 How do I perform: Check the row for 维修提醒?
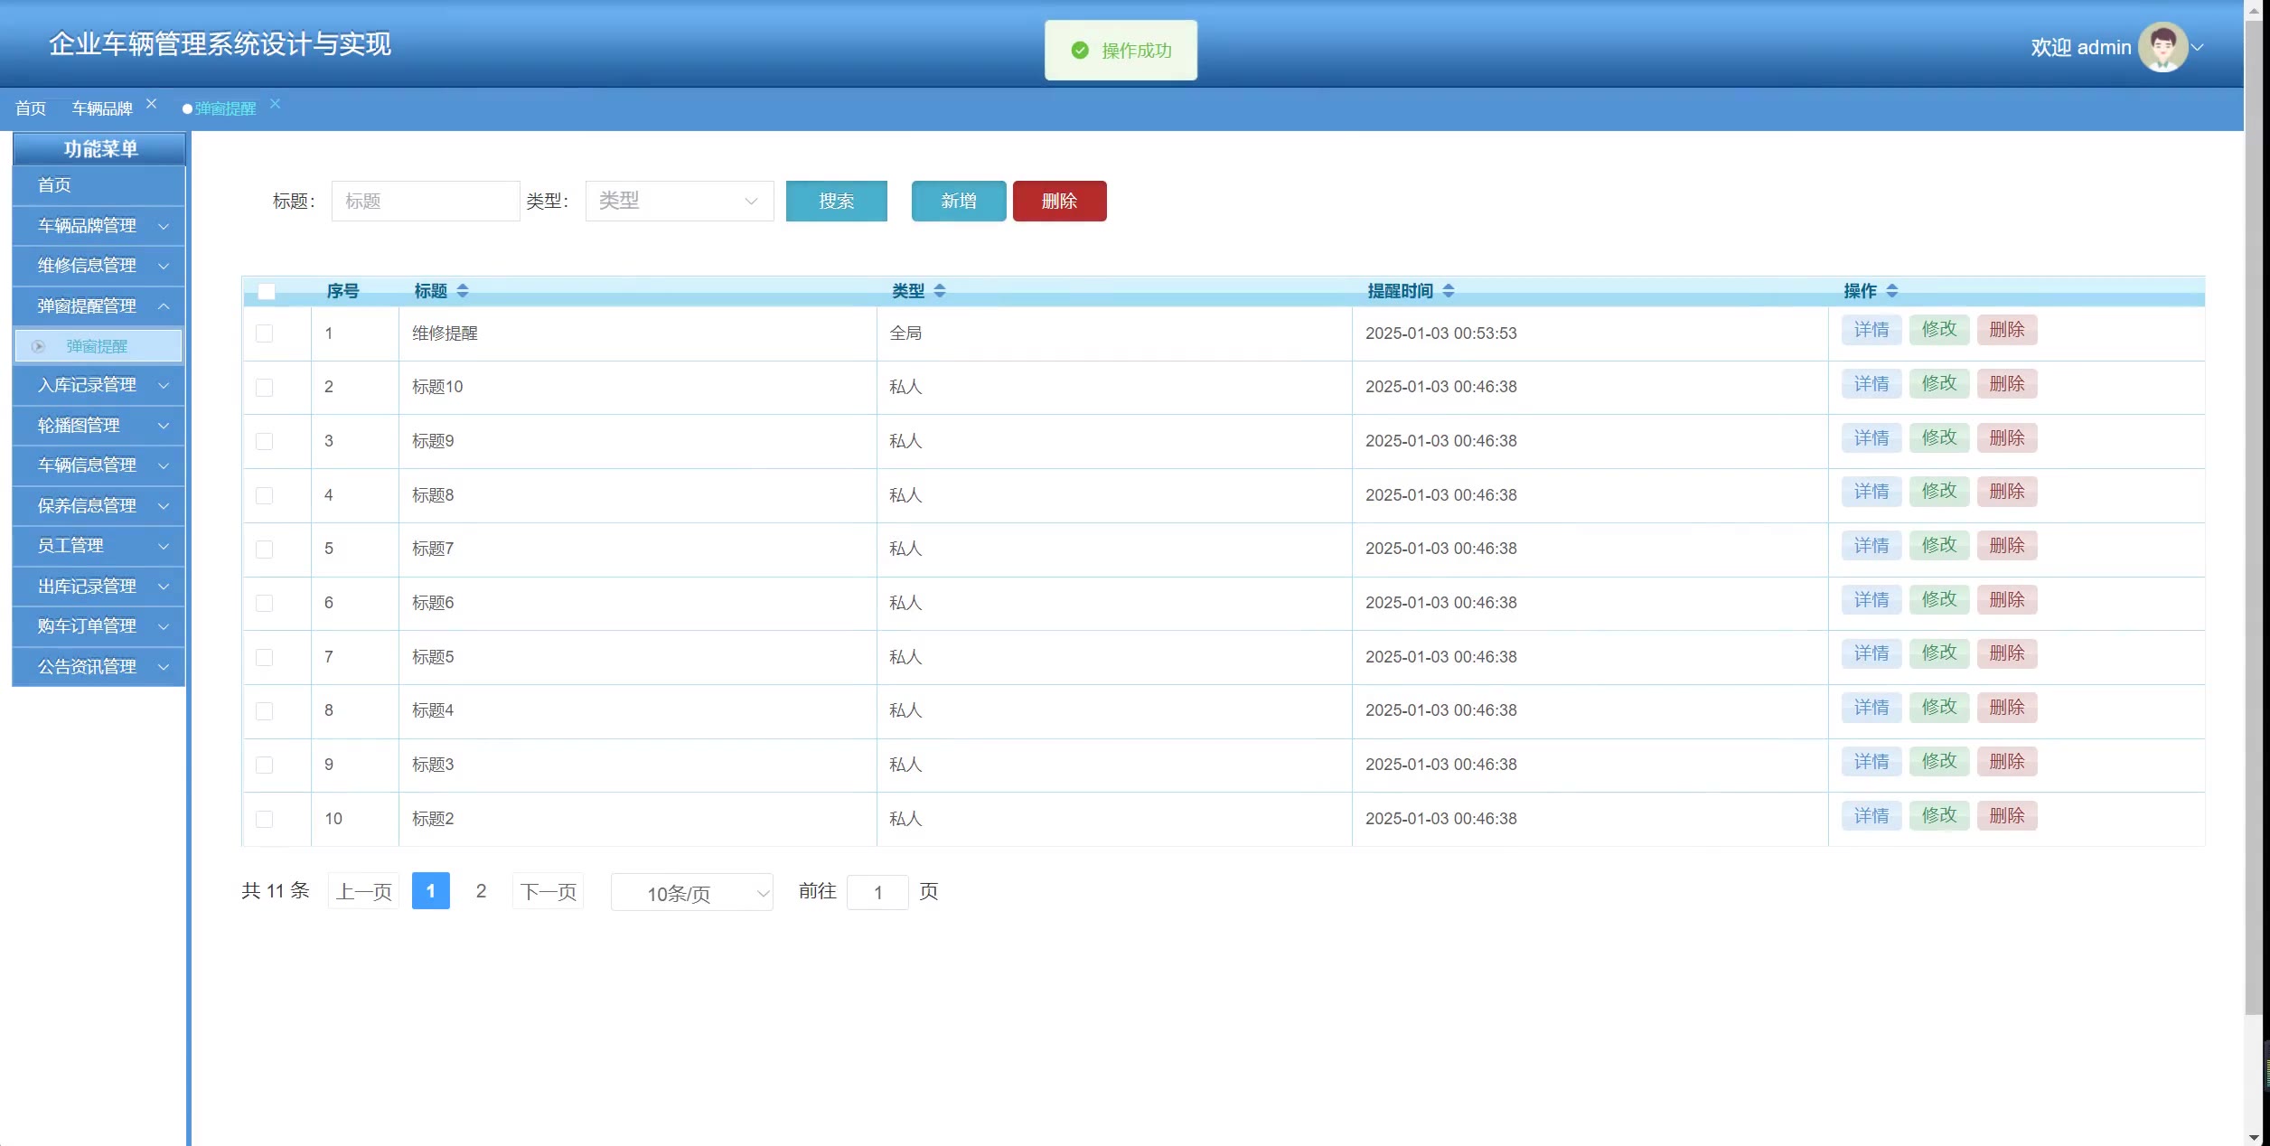pyautogui.click(x=264, y=333)
